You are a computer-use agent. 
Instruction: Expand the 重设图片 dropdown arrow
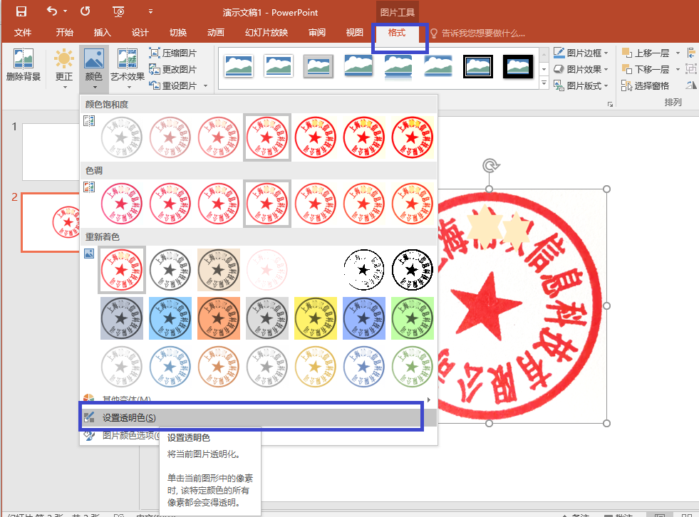click(205, 85)
